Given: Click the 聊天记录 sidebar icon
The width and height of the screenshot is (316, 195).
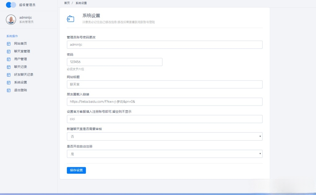Looking at the screenshot, I should coord(8,67).
